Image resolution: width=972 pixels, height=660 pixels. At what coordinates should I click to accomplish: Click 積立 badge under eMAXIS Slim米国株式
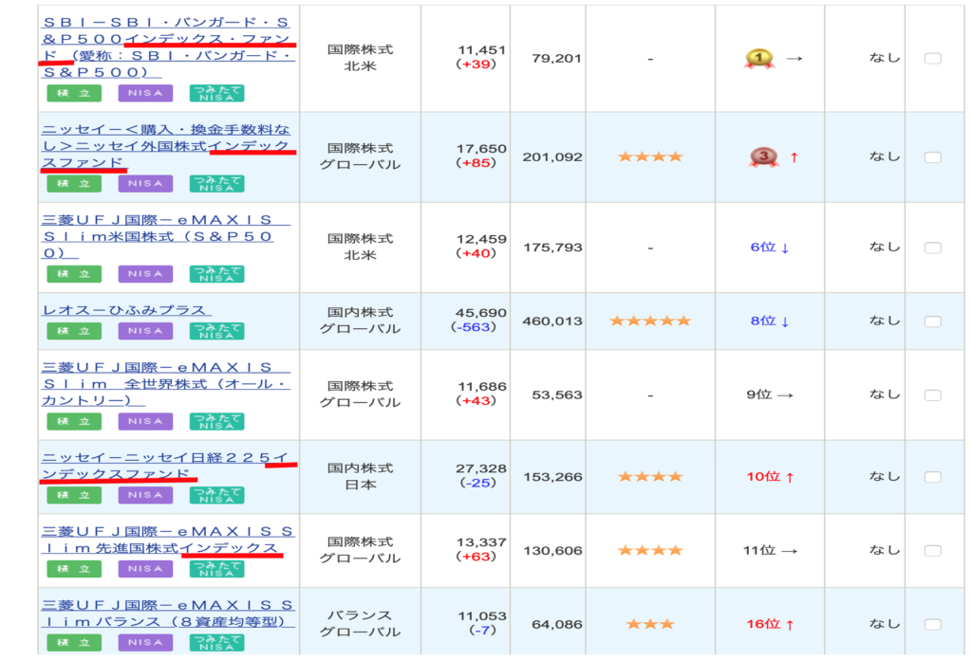pos(74,274)
